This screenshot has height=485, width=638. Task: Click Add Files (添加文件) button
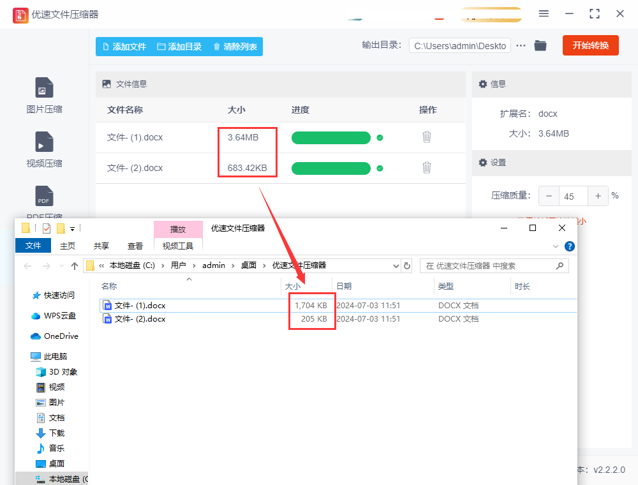click(124, 47)
